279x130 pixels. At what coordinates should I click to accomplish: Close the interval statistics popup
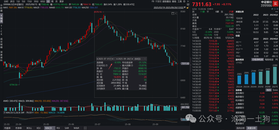click(x=145, y=59)
